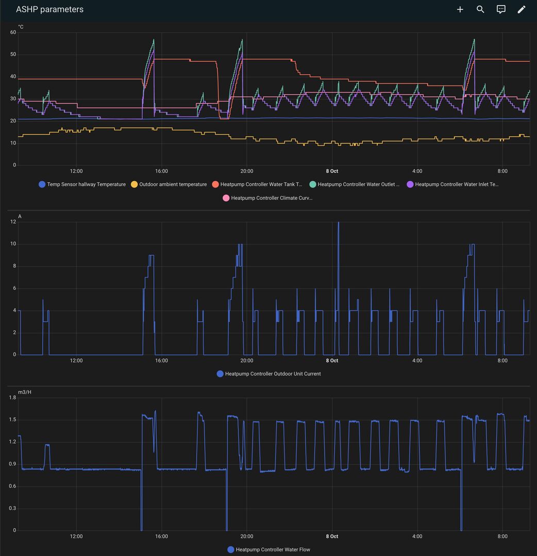Click the 8 Oct label under temperature chart

click(x=332, y=171)
